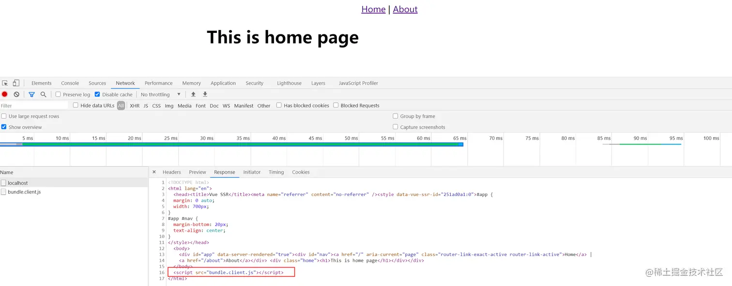This screenshot has width=732, height=286.
Task: Click the localhost file icon
Action: 4,183
